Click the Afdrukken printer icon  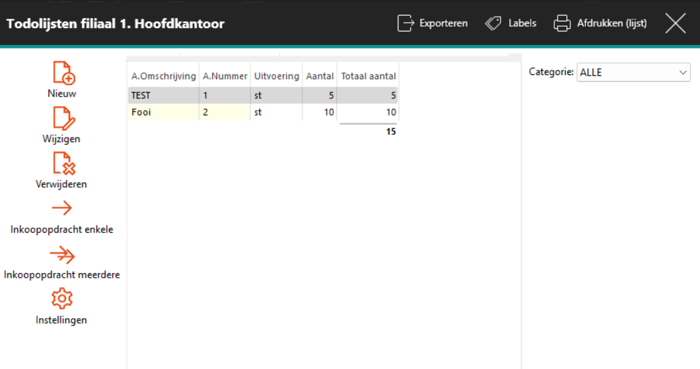point(562,23)
